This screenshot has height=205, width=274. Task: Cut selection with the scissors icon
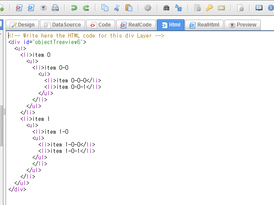point(116,8)
